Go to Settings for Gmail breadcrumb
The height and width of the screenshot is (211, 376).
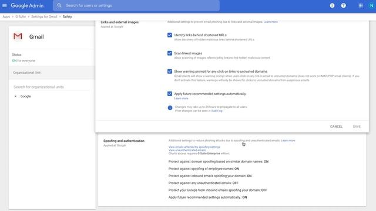pos(44,16)
